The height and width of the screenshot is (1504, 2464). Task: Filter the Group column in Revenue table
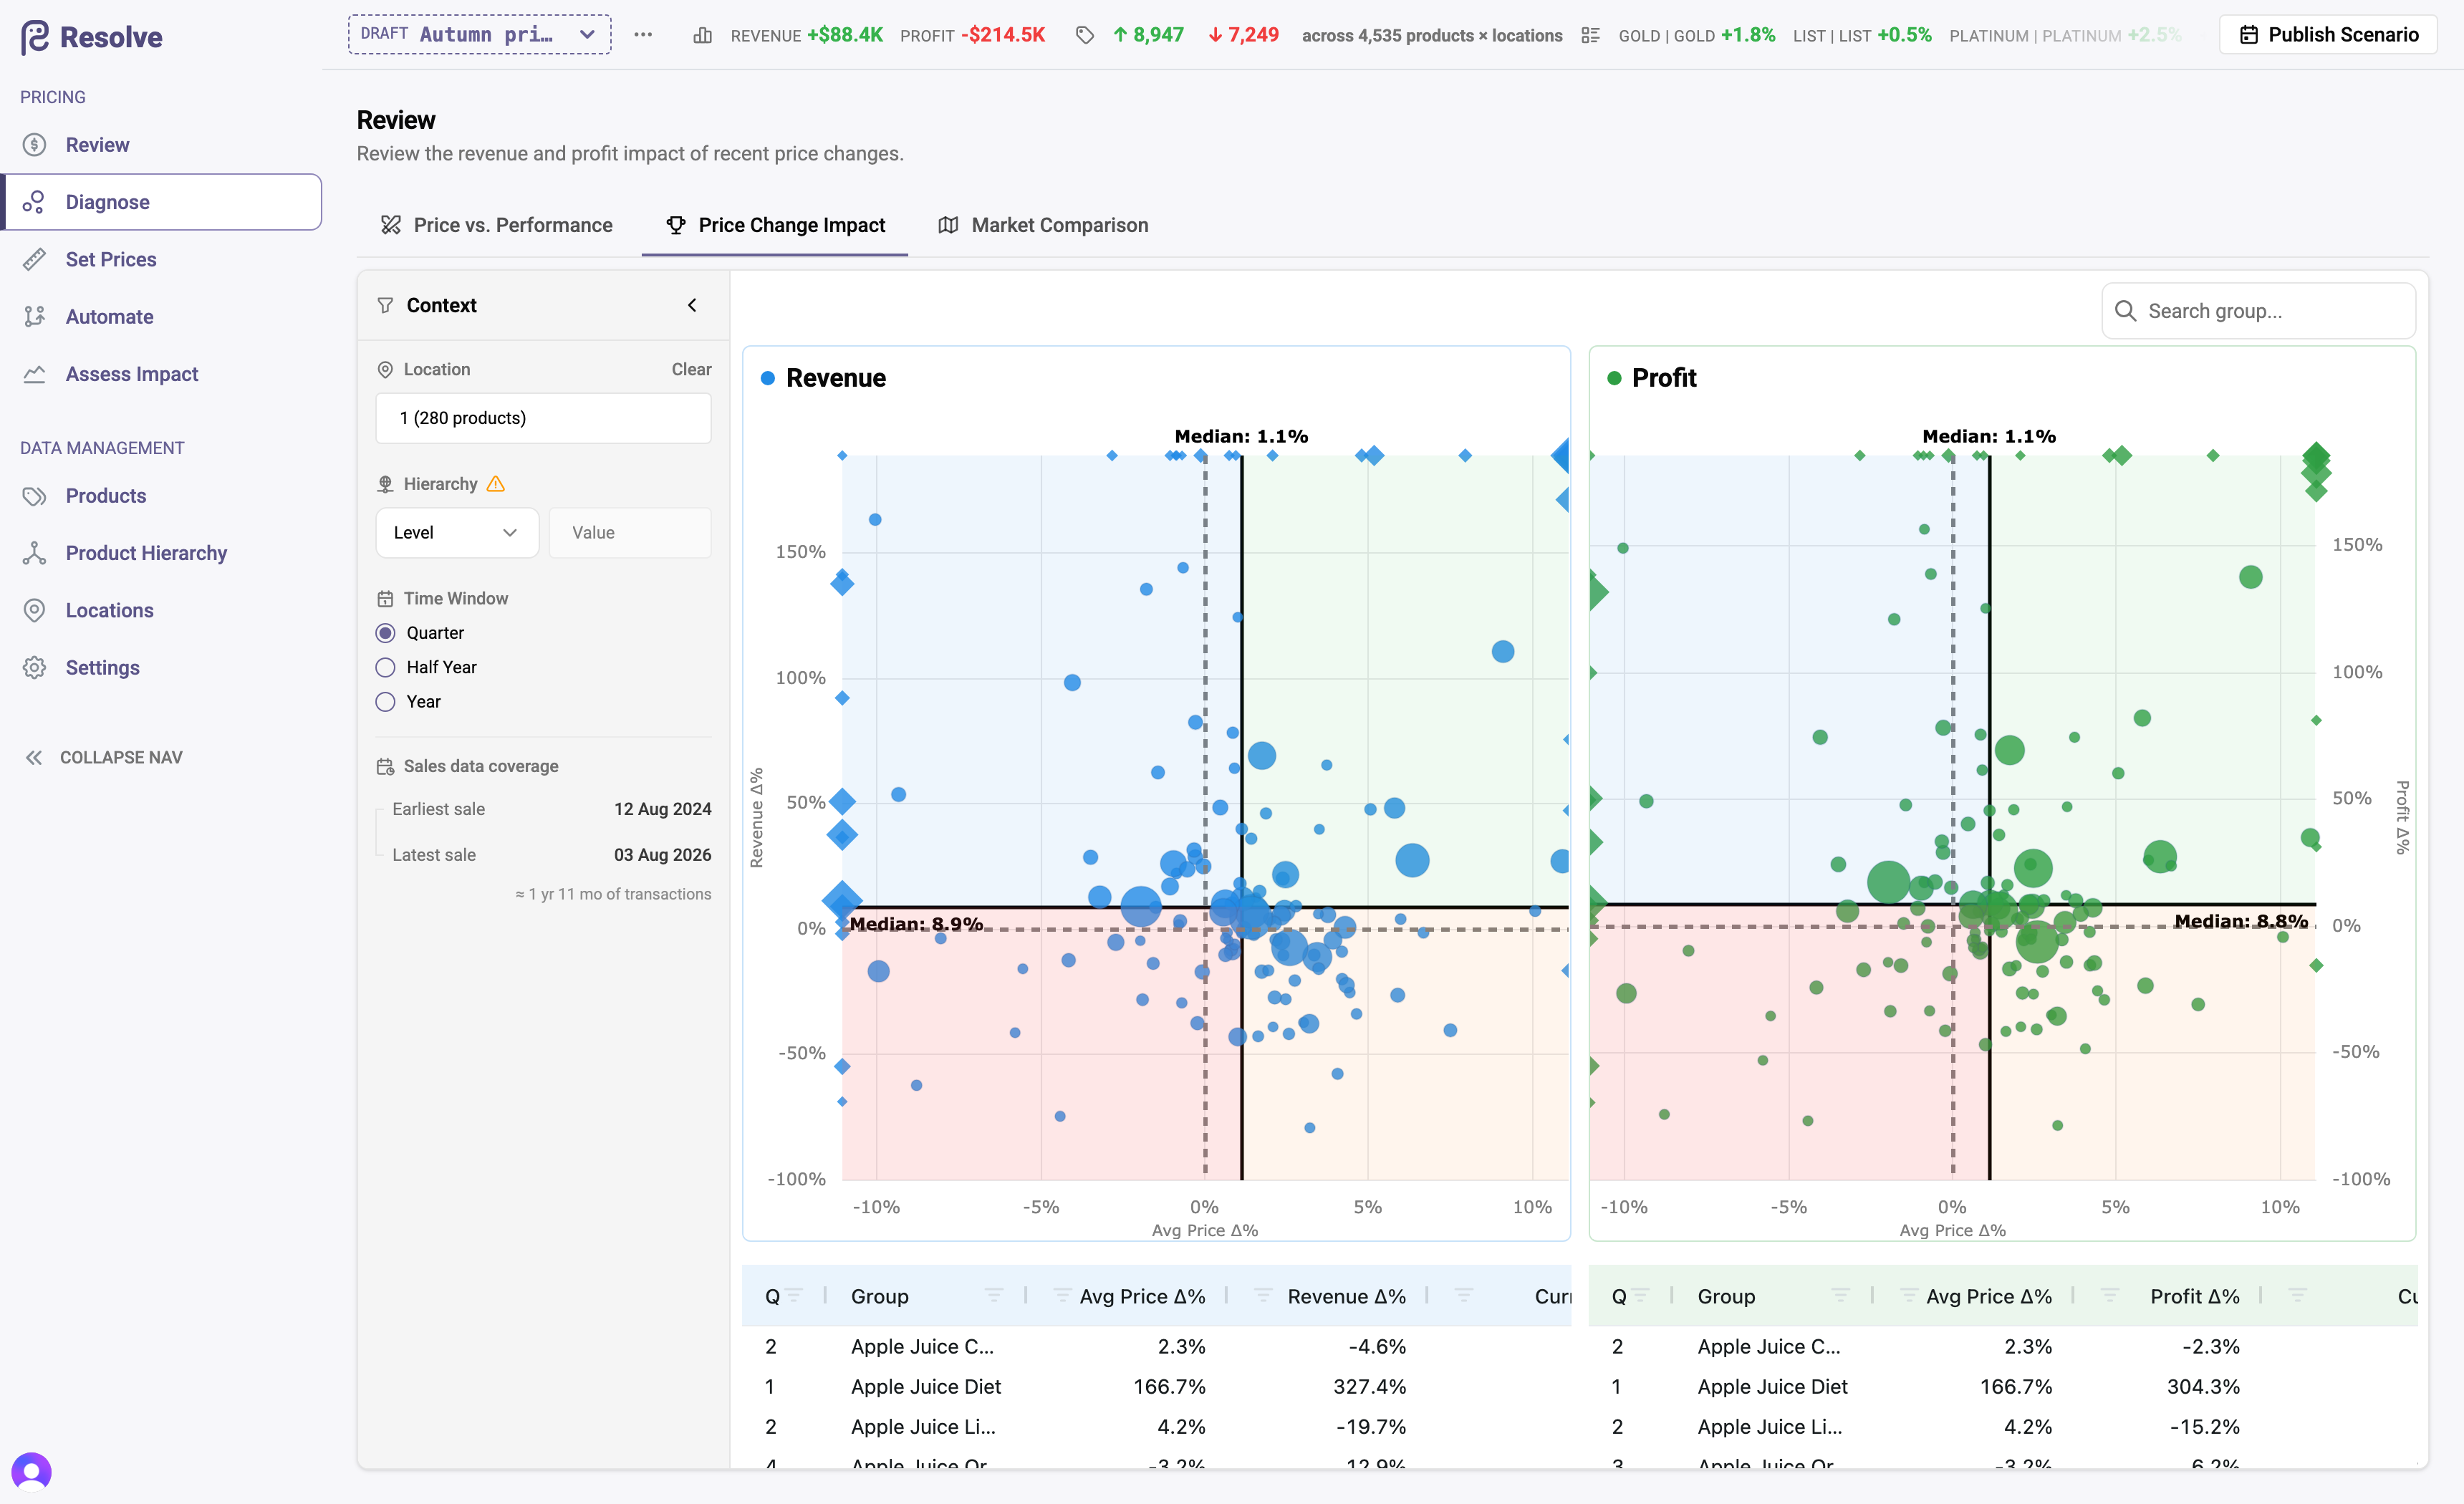pos(993,1296)
